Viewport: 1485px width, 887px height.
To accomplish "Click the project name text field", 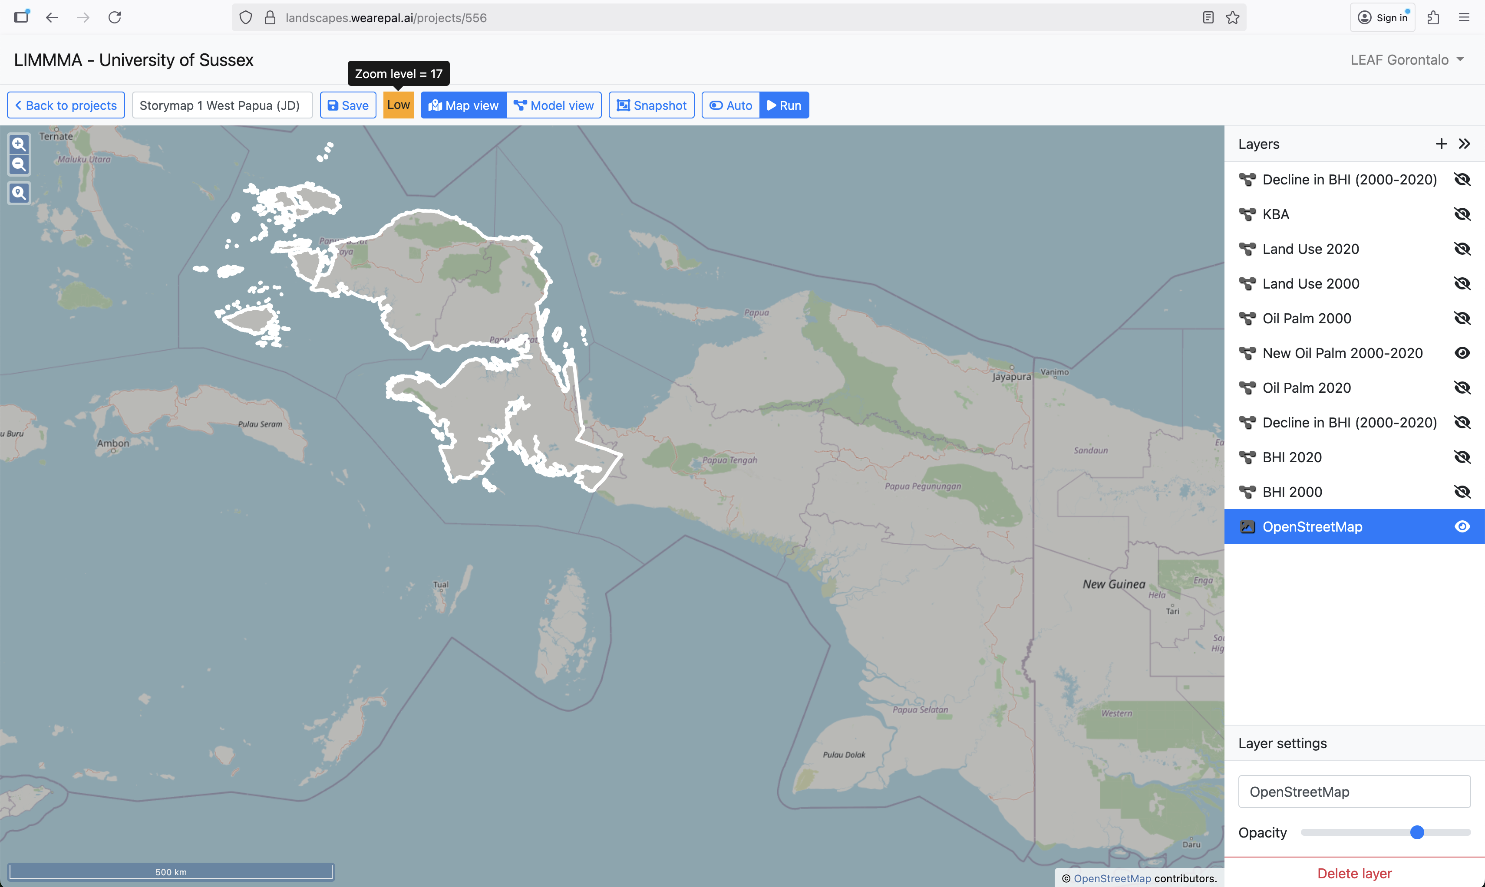I will coord(222,105).
